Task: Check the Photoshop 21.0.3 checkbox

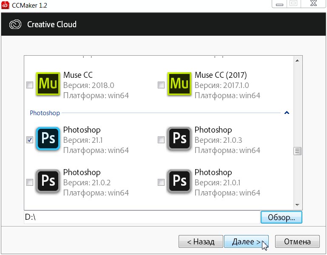Action: pos(161,140)
